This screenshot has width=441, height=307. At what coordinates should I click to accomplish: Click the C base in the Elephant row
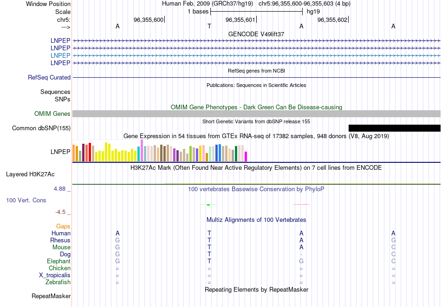click(x=394, y=261)
